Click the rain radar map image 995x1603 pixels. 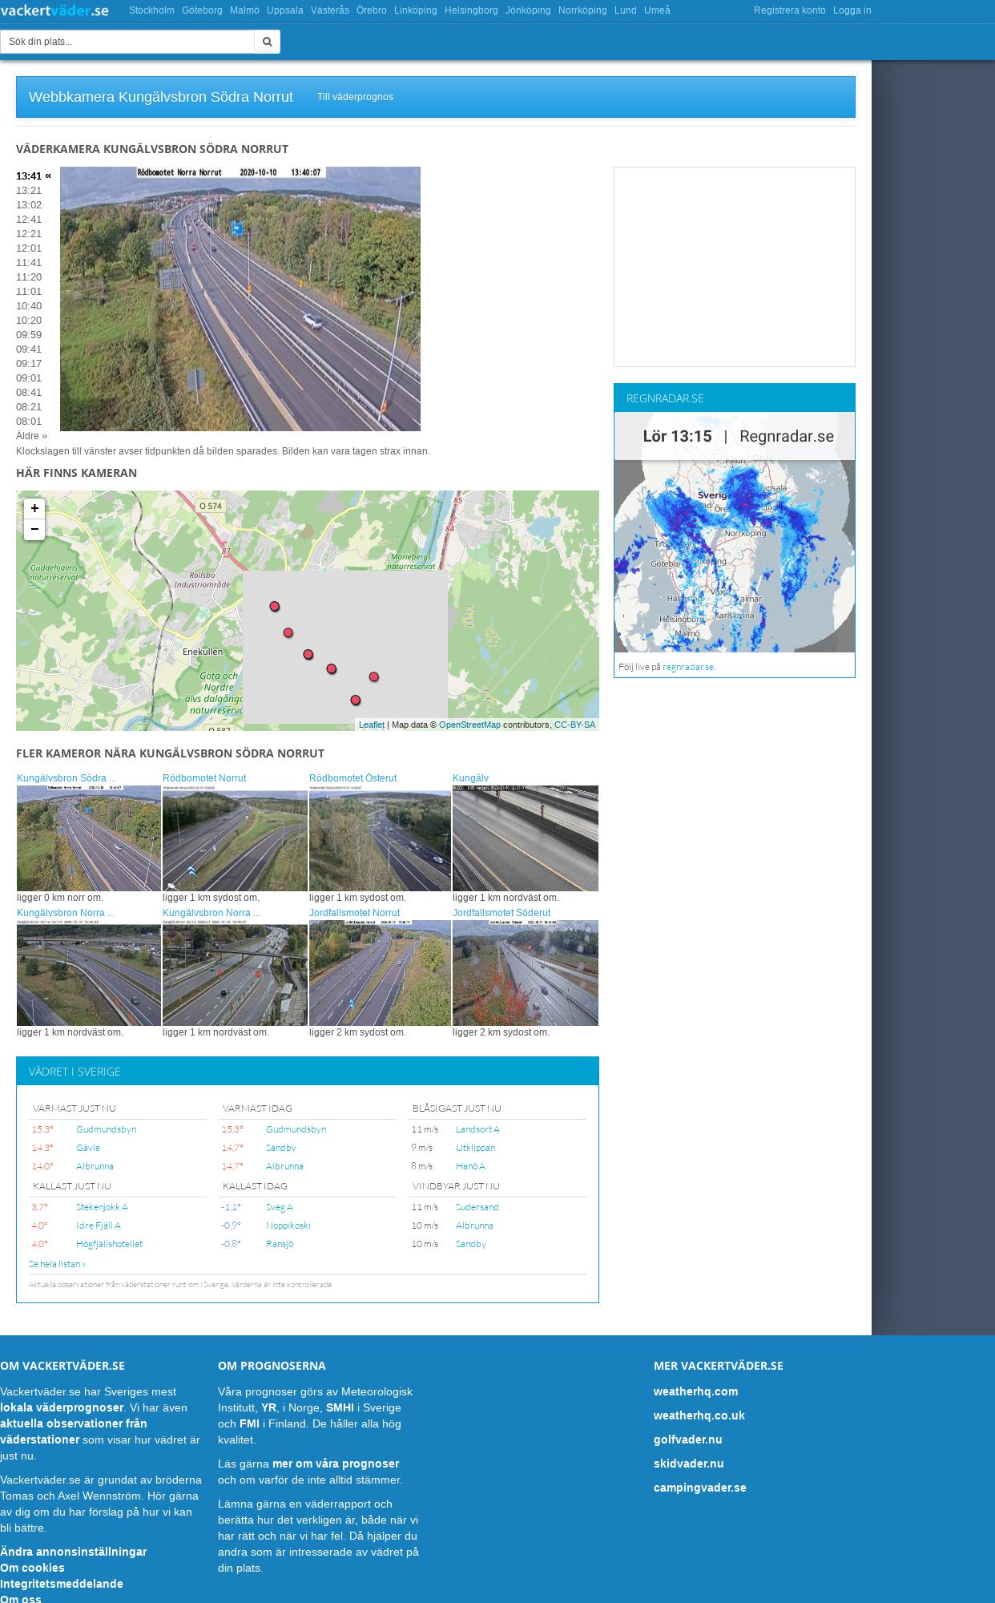pyautogui.click(x=735, y=532)
